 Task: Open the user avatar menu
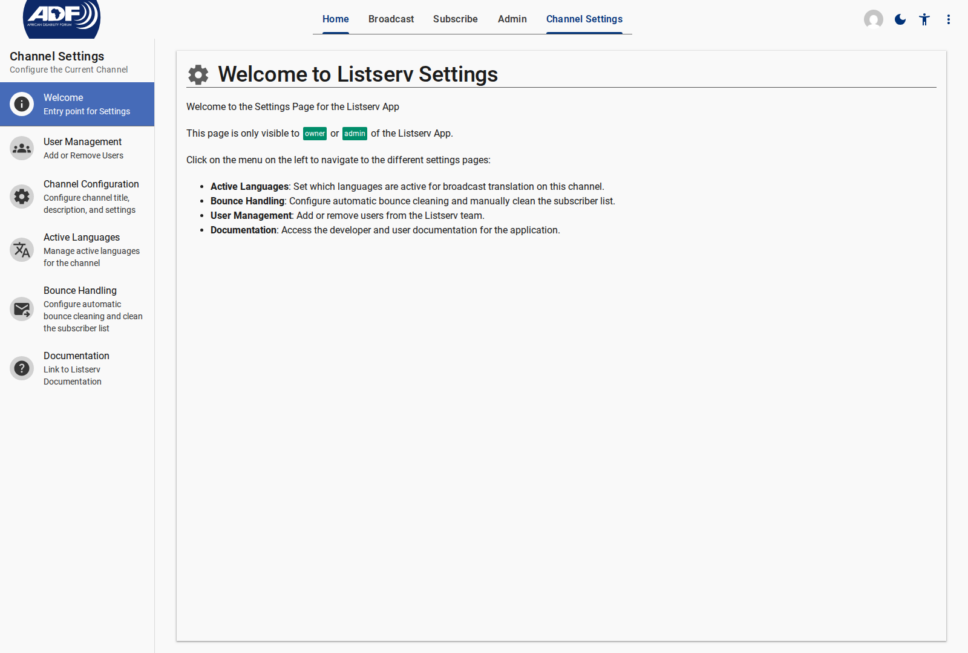[873, 19]
